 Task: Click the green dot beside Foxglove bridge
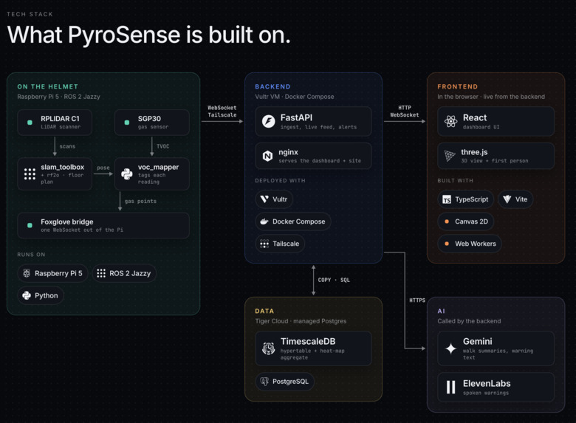[x=30, y=225]
